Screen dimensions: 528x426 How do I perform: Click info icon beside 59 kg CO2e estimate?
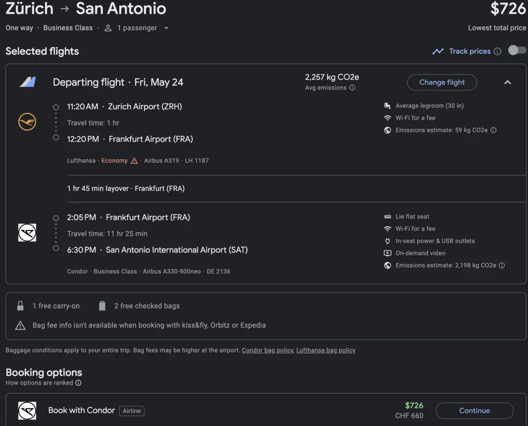coord(493,130)
